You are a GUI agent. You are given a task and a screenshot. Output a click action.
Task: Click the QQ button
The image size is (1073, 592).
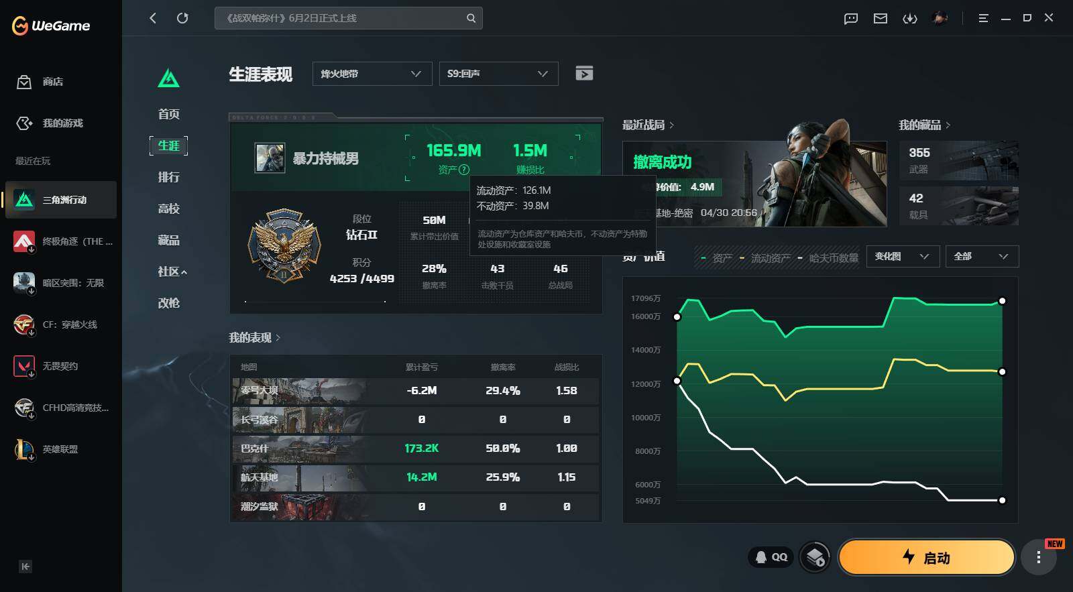tap(771, 557)
